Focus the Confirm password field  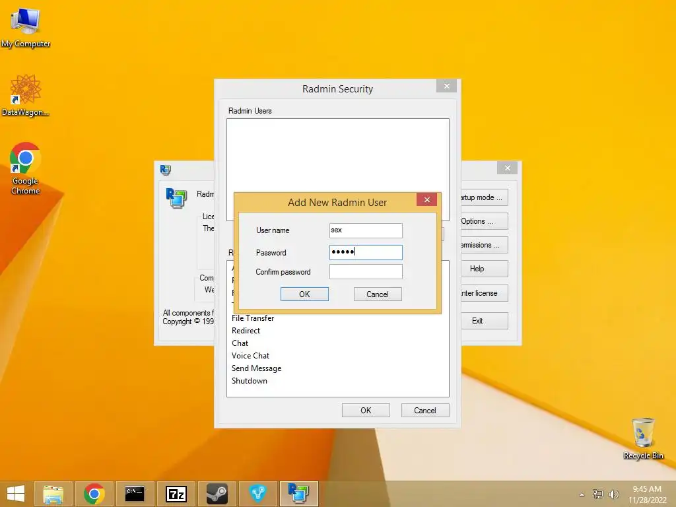coord(366,271)
